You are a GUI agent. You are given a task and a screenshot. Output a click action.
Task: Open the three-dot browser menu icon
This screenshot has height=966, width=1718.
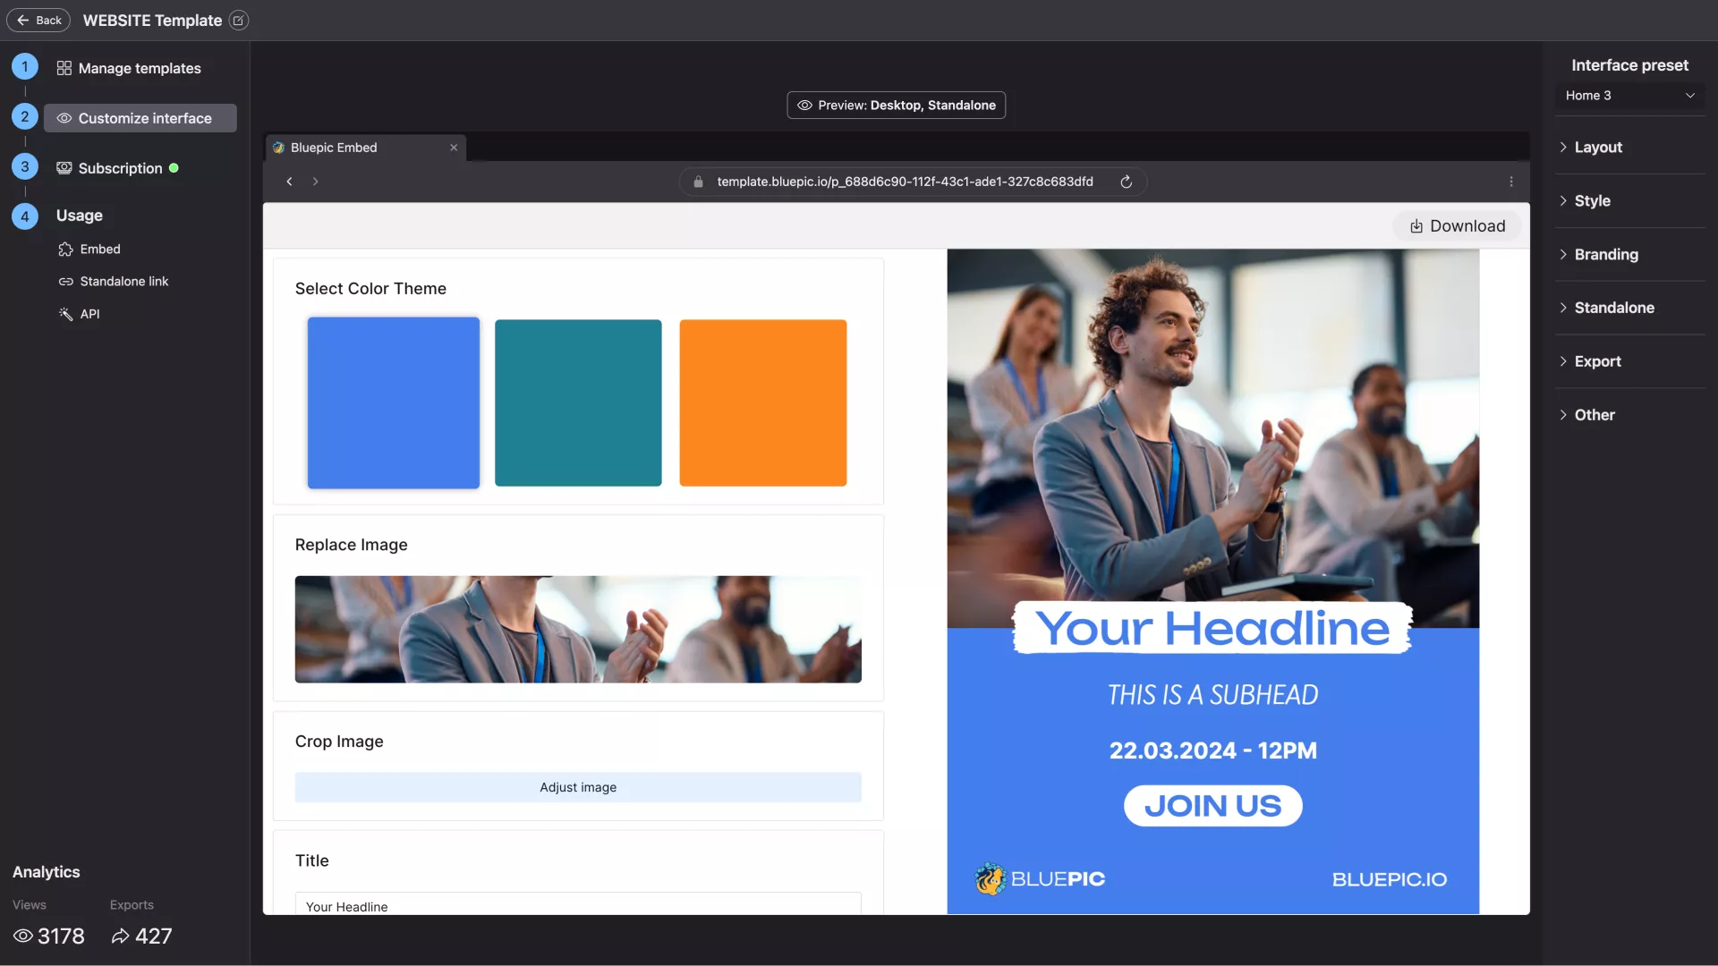1511,182
